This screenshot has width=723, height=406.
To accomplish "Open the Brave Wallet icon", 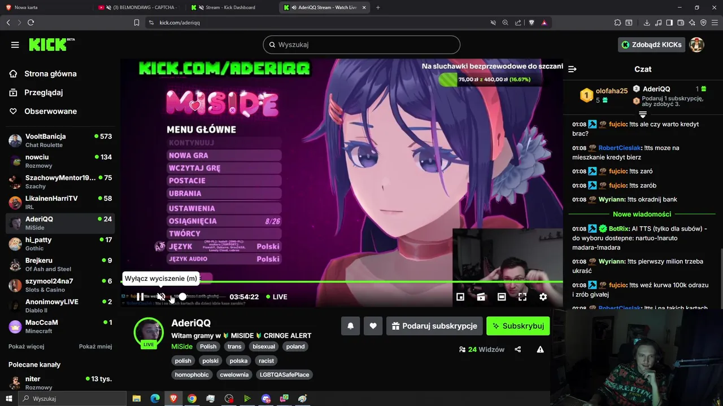I will [x=681, y=23].
